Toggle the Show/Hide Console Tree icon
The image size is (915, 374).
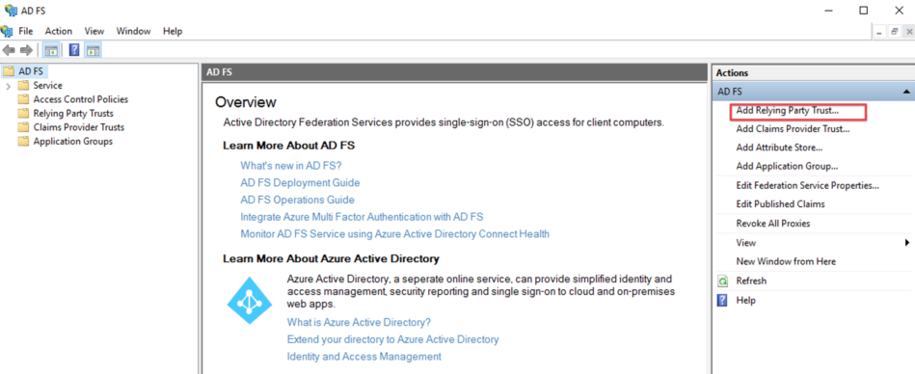[x=51, y=50]
